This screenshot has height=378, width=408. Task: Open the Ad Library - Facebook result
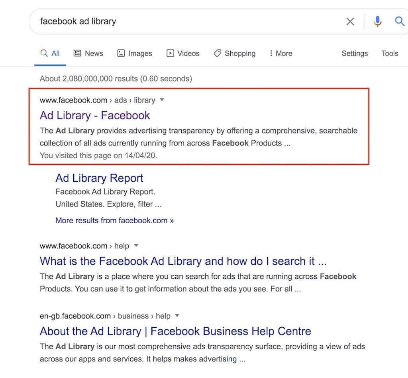(94, 115)
